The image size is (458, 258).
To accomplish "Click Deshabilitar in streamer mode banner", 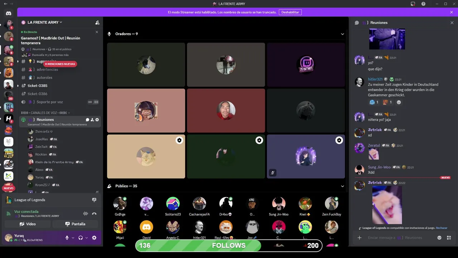I will (x=290, y=12).
